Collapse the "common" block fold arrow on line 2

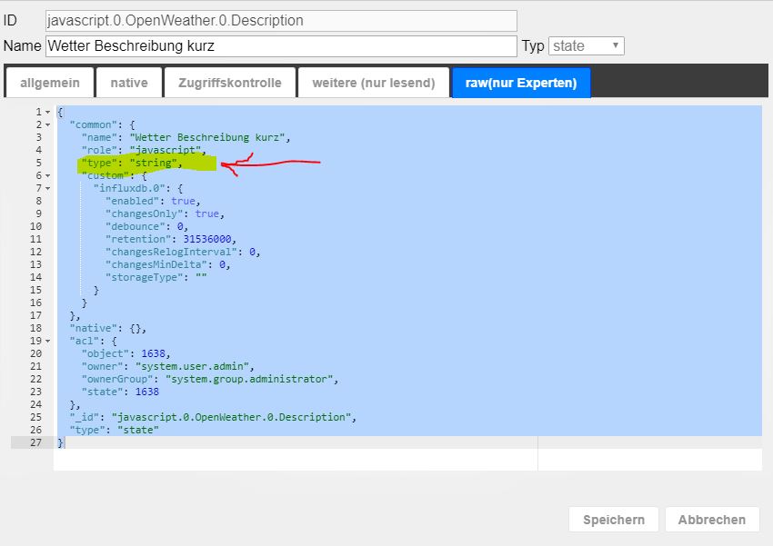[48, 125]
